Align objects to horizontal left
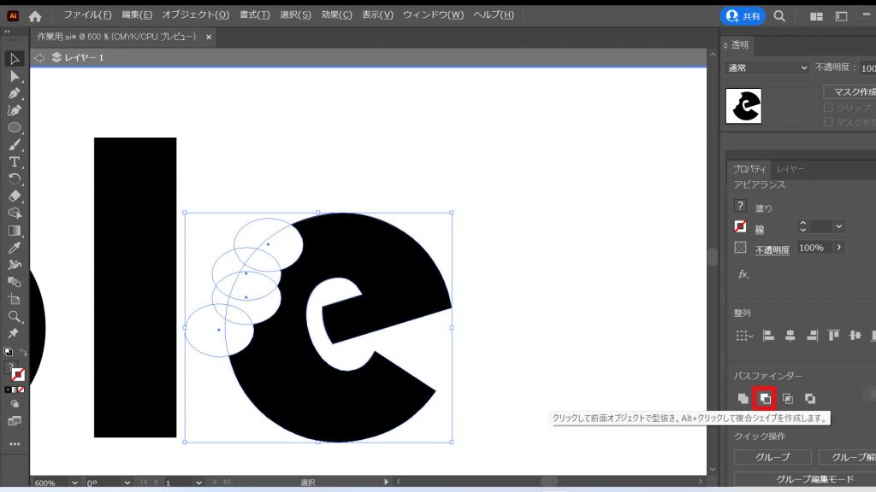The height and width of the screenshot is (492, 876). pyautogui.click(x=769, y=335)
